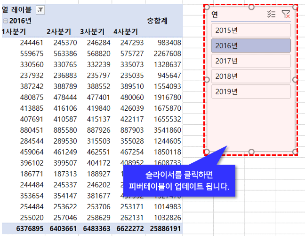Viewport: 305px width, 236px height.
Task: Select 2015년 in the slicer
Action: coord(251,30)
